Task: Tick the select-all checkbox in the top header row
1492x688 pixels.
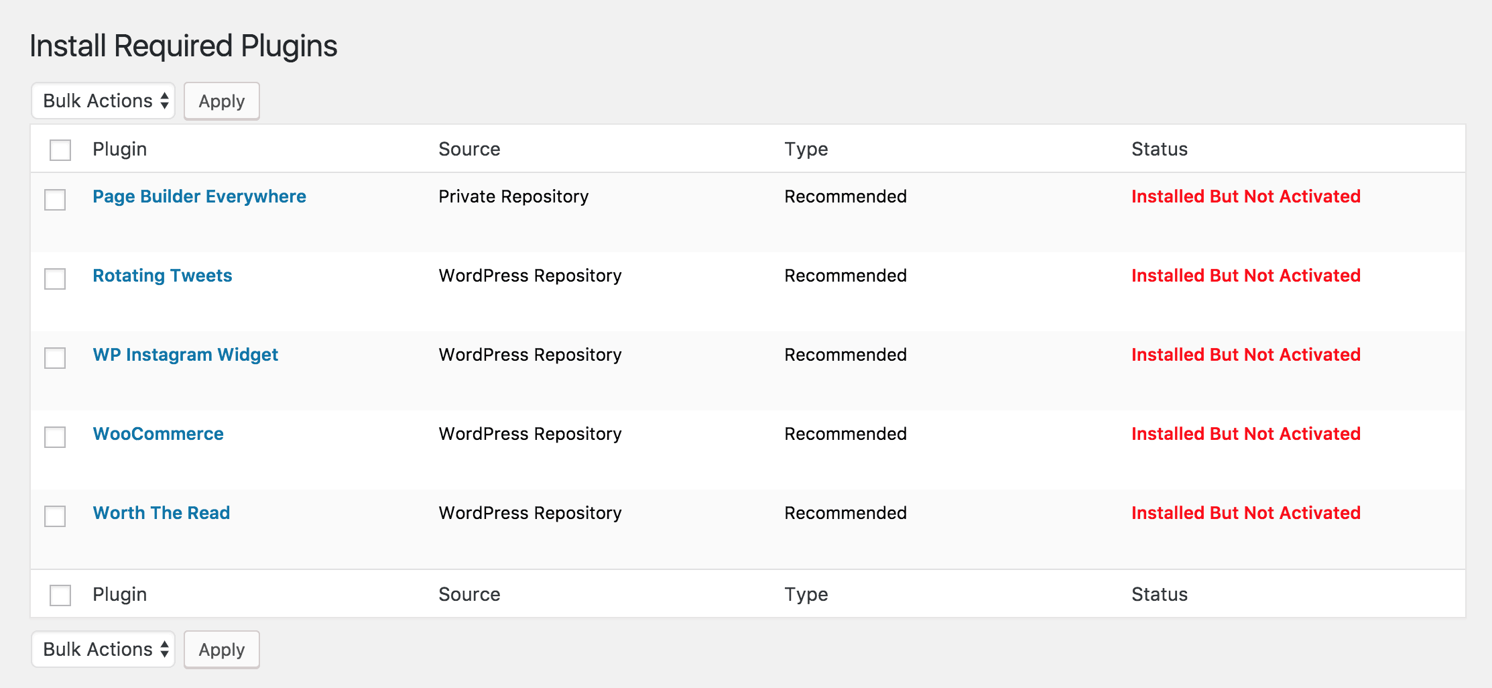Action: 60,150
